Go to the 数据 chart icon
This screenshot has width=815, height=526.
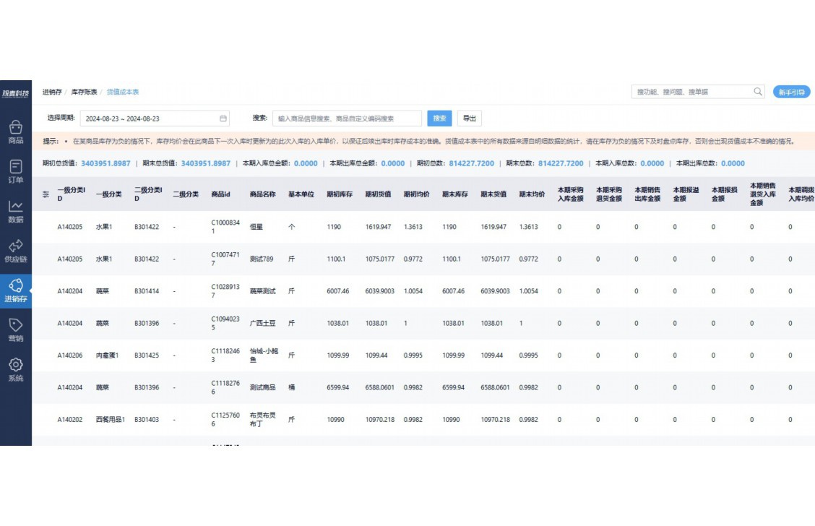(x=16, y=207)
